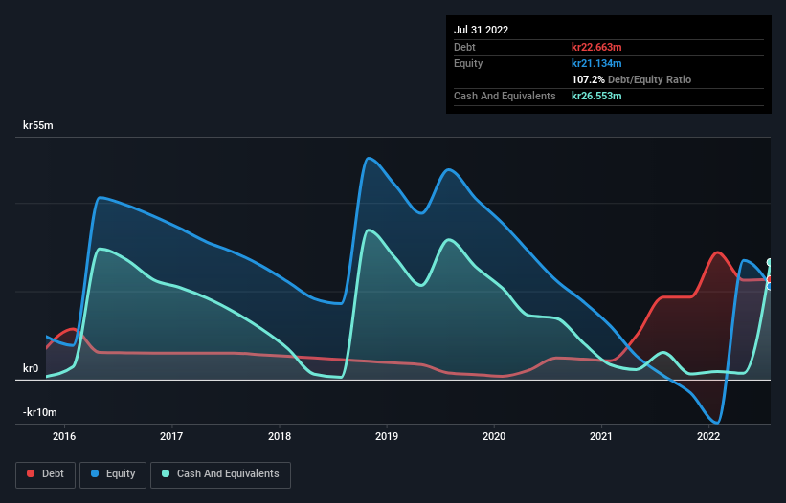Screen dimensions: 786x503
Task: Toggle the Debt series legend button
Action: [x=47, y=474]
